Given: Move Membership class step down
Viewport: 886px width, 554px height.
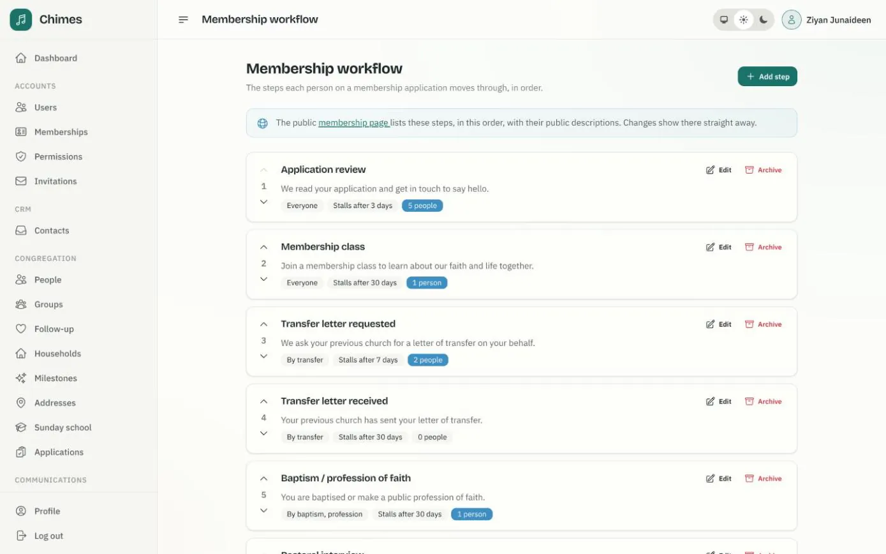Looking at the screenshot, I should click(263, 279).
